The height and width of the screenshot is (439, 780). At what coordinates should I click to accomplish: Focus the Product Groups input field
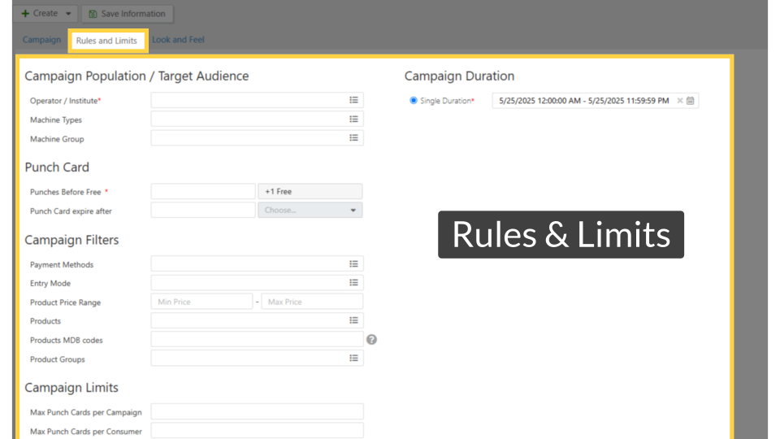coord(258,359)
